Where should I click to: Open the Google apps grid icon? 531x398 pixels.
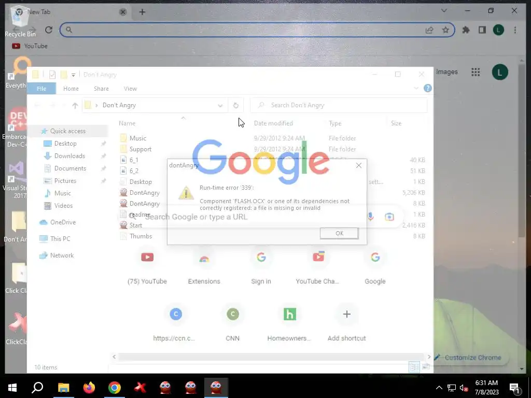476,72
